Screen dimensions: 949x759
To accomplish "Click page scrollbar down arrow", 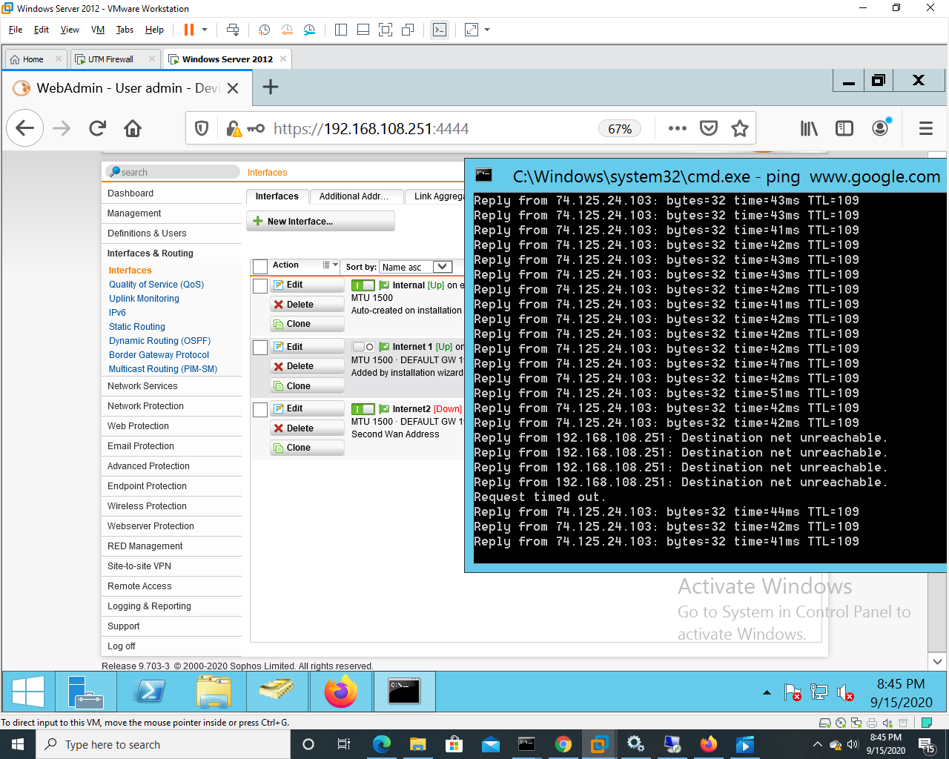I will [937, 662].
